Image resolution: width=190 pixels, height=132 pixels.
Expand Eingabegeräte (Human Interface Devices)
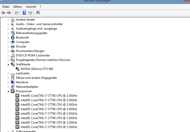[x=8, y=60]
